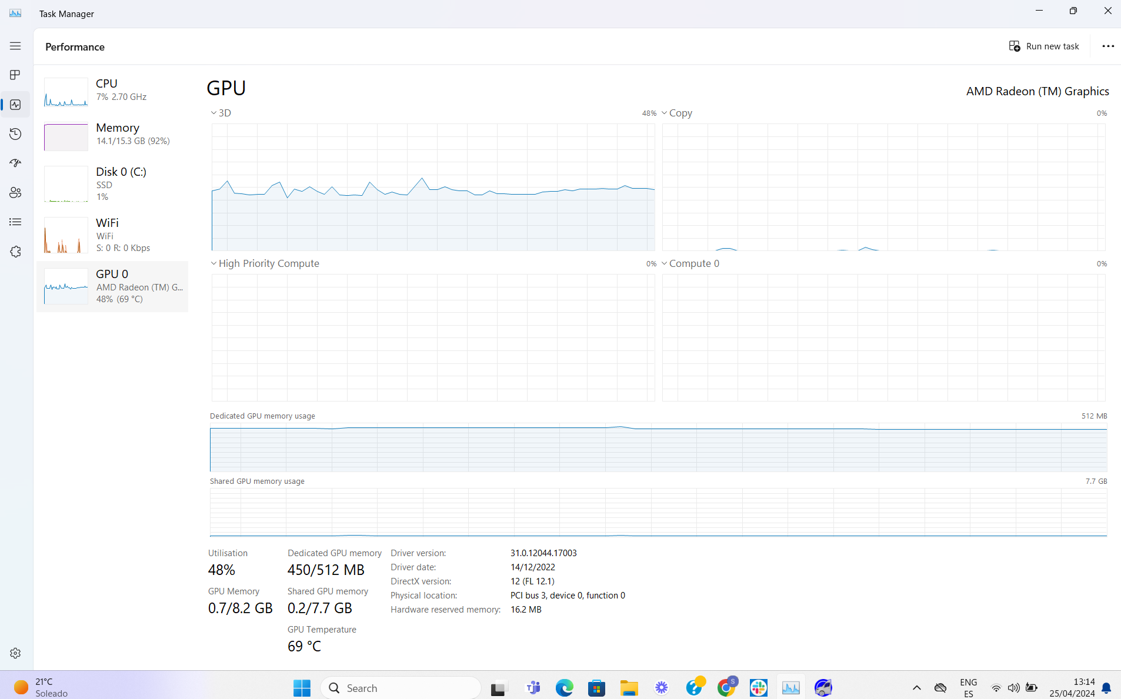
Task: Click the volume speaker tray icon
Action: tap(1014, 688)
